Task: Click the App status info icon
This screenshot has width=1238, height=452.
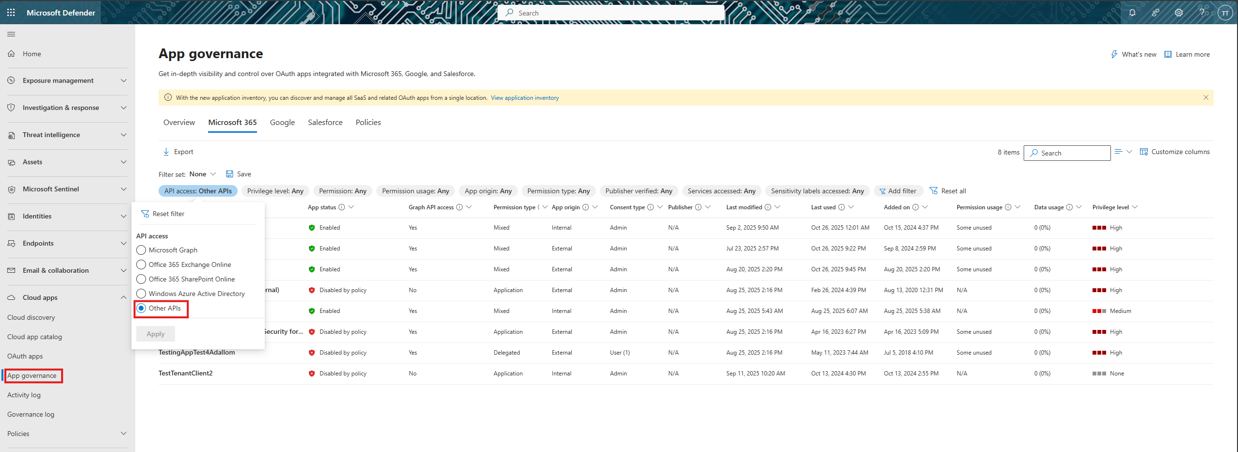Action: tap(342, 207)
